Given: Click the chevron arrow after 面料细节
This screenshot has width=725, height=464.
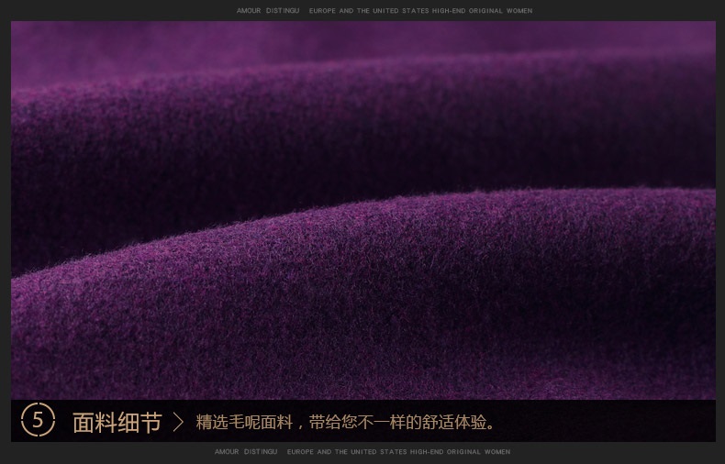Looking at the screenshot, I should pyautogui.click(x=178, y=422).
